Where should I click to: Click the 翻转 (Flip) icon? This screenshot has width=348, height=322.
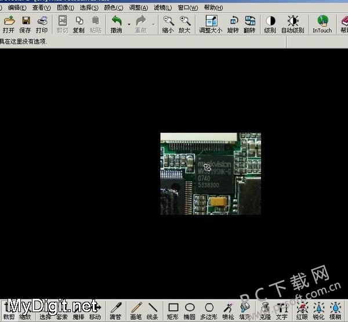(250, 21)
